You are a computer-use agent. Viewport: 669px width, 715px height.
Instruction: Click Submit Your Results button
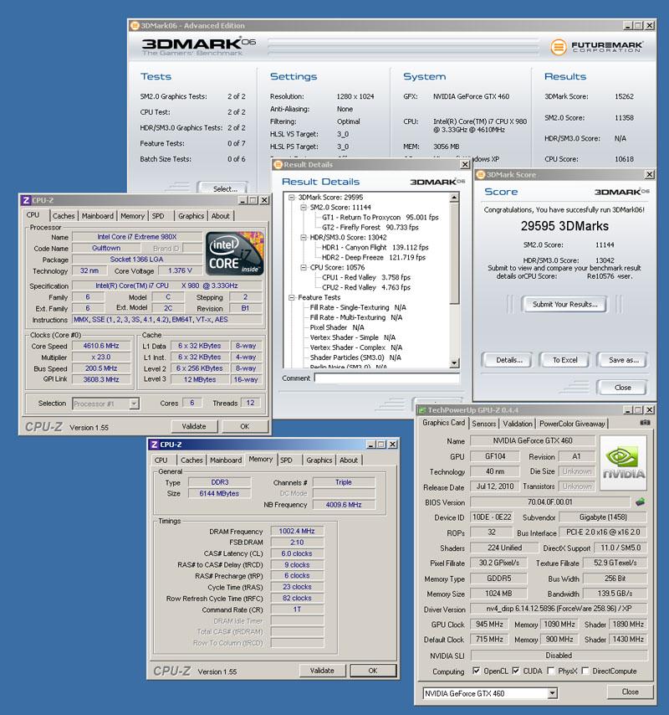coord(564,304)
